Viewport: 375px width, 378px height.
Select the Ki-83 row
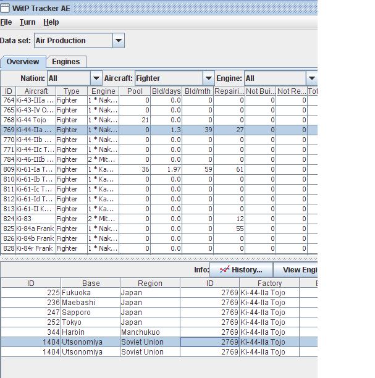159,219
